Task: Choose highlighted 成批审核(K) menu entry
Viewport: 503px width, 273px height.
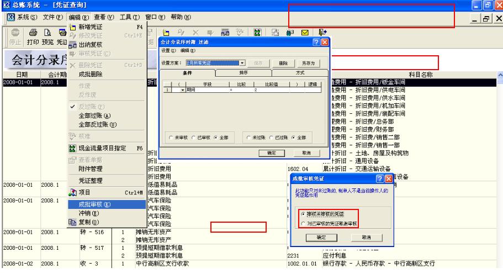Action: tap(107, 204)
